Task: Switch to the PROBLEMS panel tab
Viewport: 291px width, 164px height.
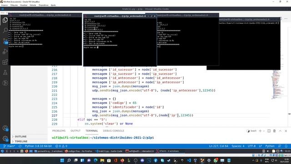Action: pos(59,131)
